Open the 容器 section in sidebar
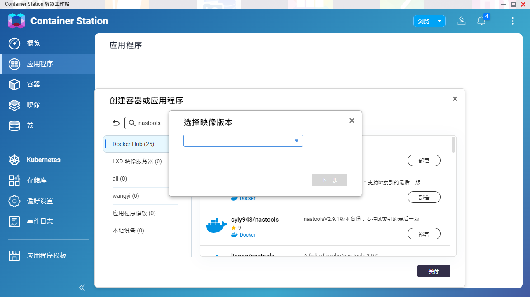The height and width of the screenshot is (297, 530). pyautogui.click(x=47, y=84)
